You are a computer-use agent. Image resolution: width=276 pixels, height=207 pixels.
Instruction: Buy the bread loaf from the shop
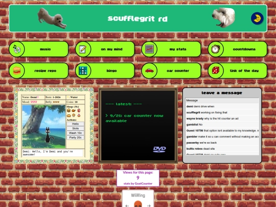tap(69, 116)
